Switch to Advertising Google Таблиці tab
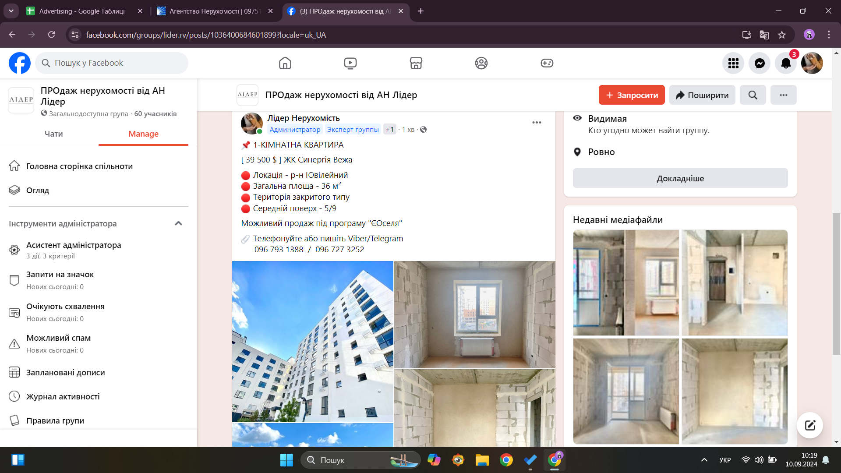The height and width of the screenshot is (473, 841). pos(81,11)
